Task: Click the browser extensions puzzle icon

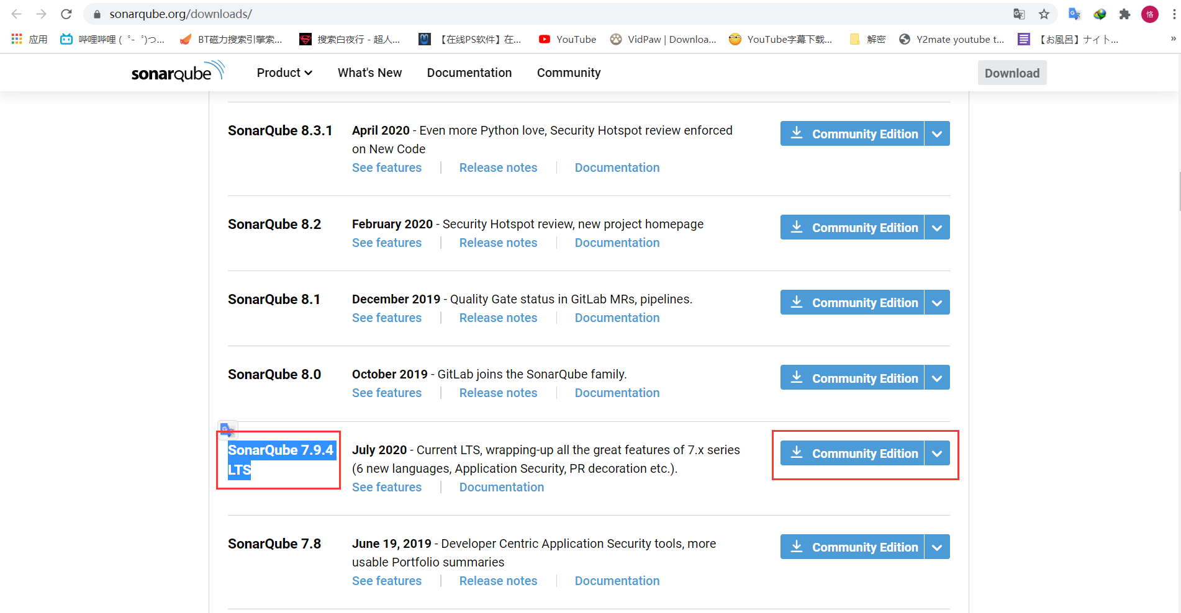Action: pos(1124,14)
